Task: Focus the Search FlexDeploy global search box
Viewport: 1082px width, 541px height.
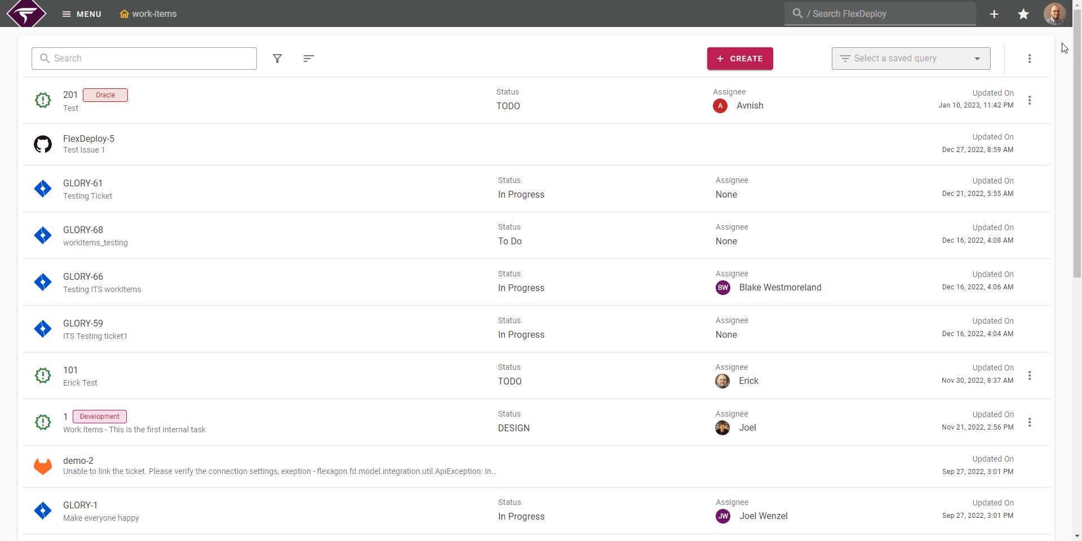Action: point(880,14)
